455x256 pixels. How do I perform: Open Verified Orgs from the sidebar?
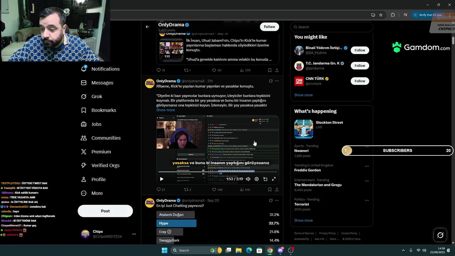pyautogui.click(x=100, y=165)
